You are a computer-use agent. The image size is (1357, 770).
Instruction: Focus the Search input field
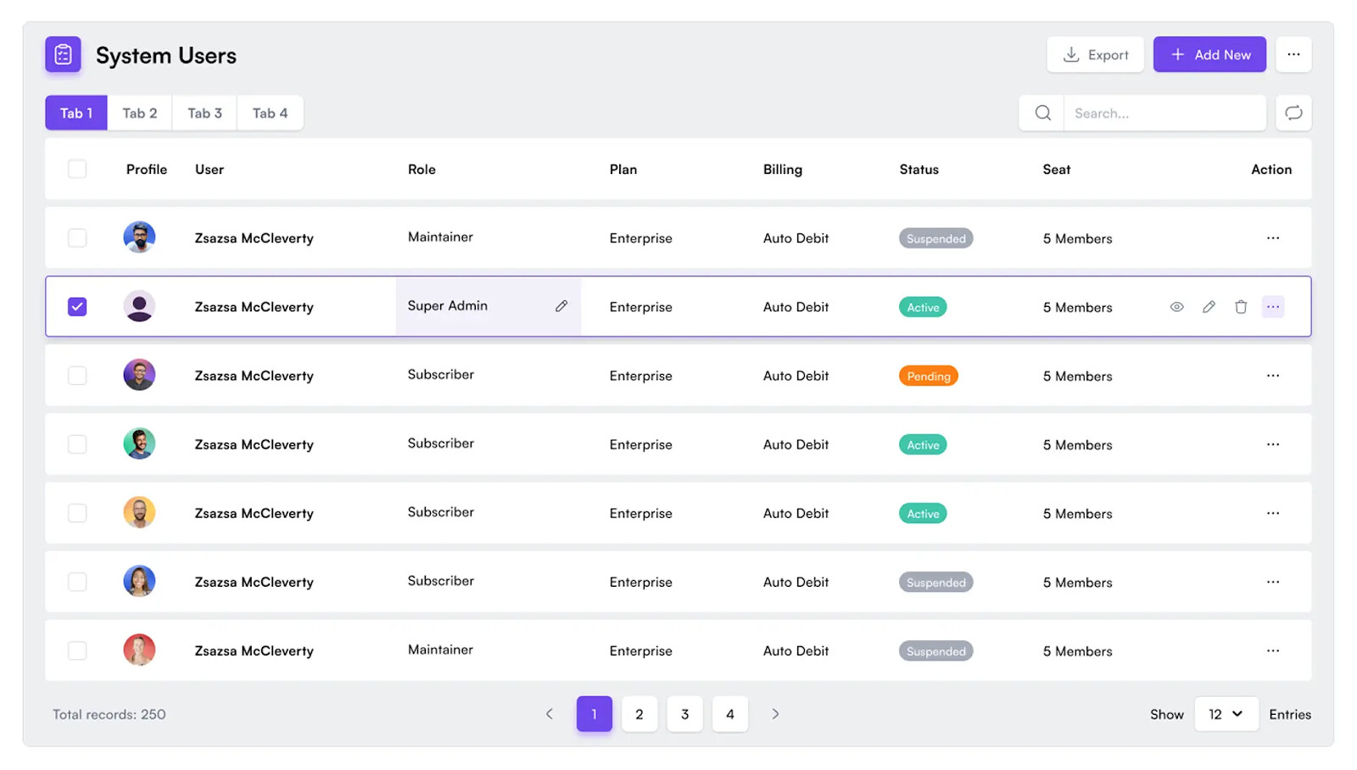(1164, 113)
